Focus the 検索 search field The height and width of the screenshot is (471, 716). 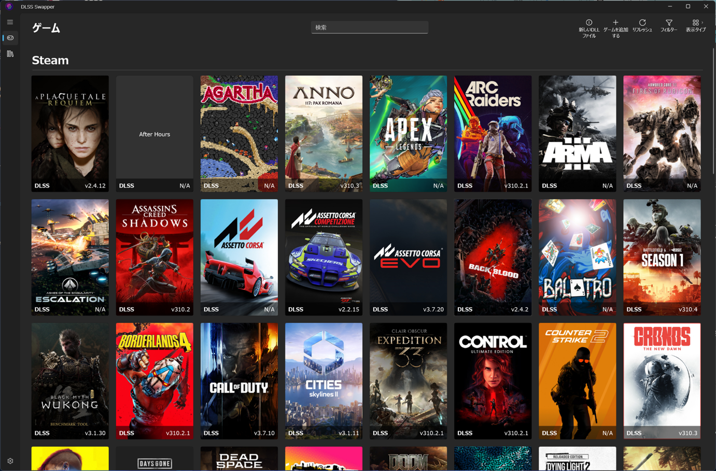pyautogui.click(x=370, y=27)
